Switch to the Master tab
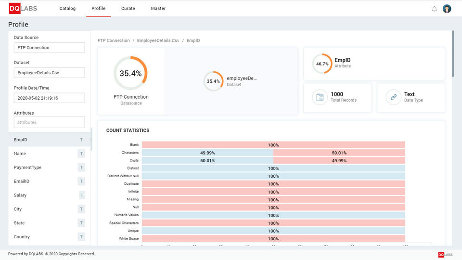 (158, 9)
